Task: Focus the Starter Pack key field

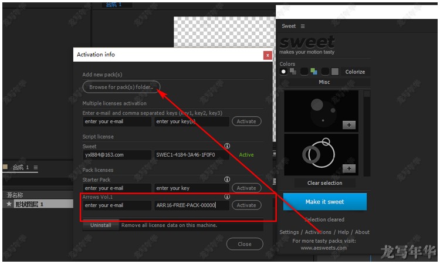Action: pyautogui.click(x=192, y=188)
